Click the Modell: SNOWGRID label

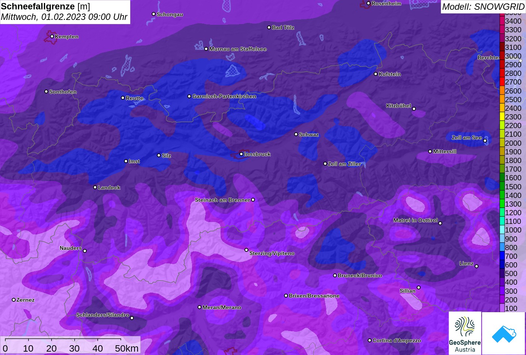click(x=483, y=6)
